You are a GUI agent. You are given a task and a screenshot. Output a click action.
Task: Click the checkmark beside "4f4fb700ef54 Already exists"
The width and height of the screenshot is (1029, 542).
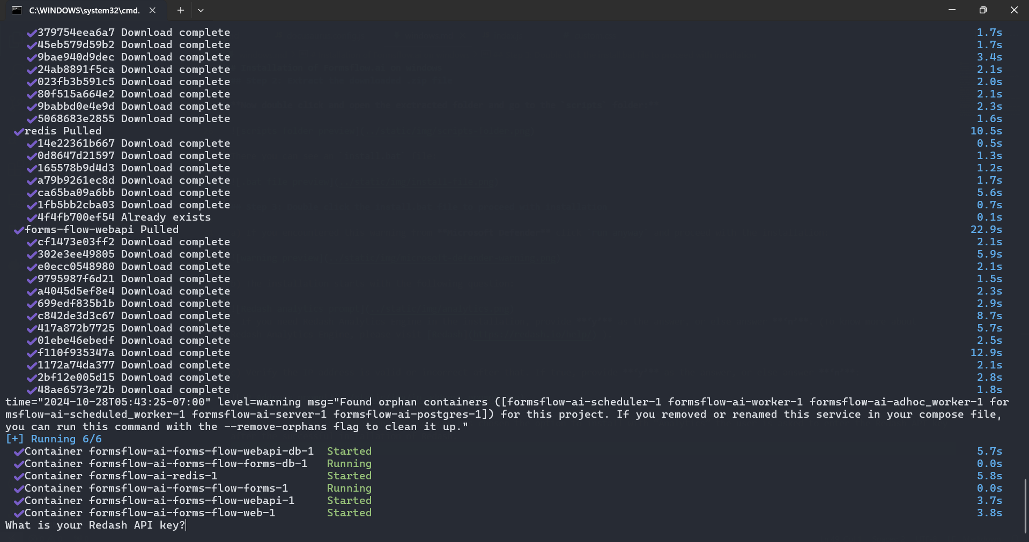pos(31,217)
